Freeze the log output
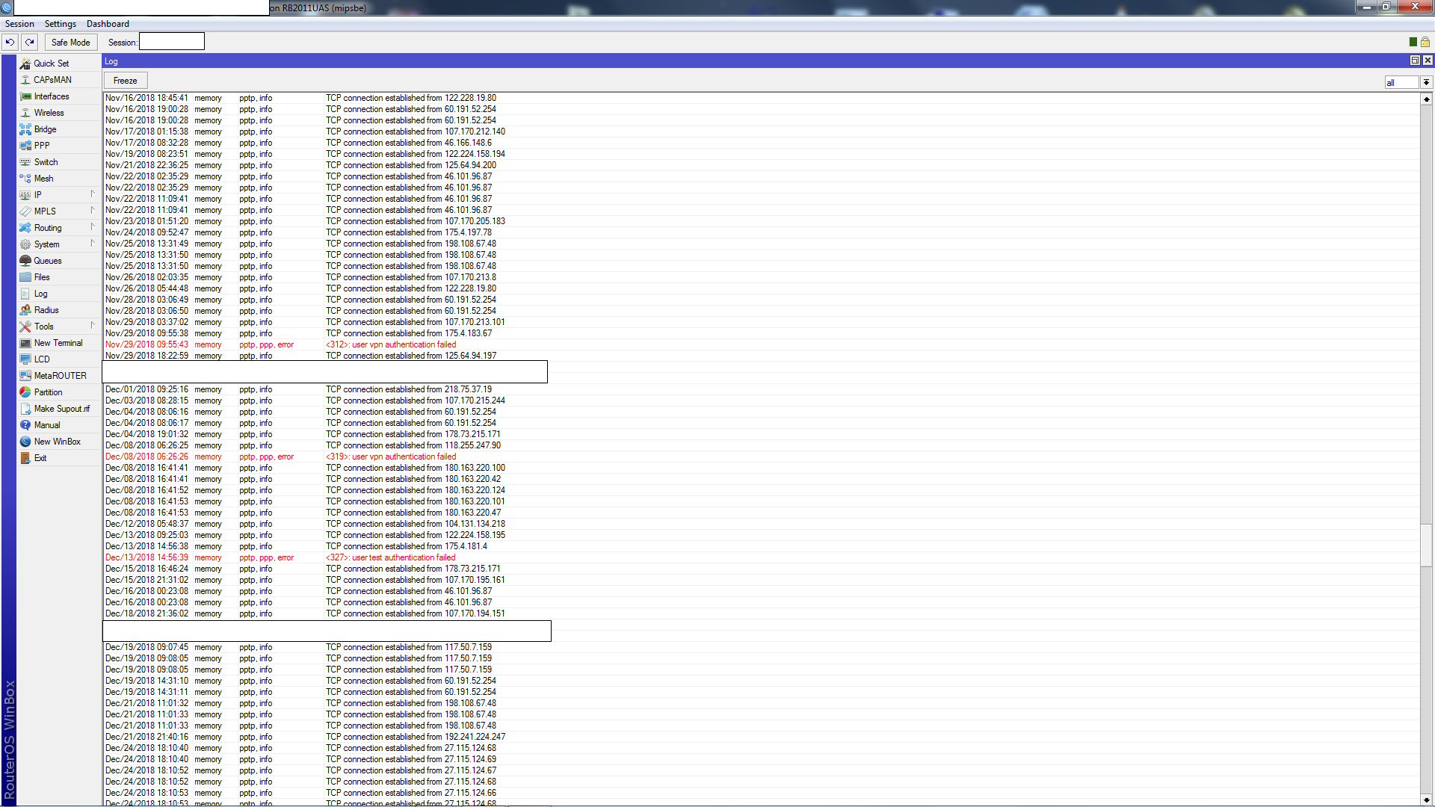1435x807 pixels. click(x=126, y=81)
